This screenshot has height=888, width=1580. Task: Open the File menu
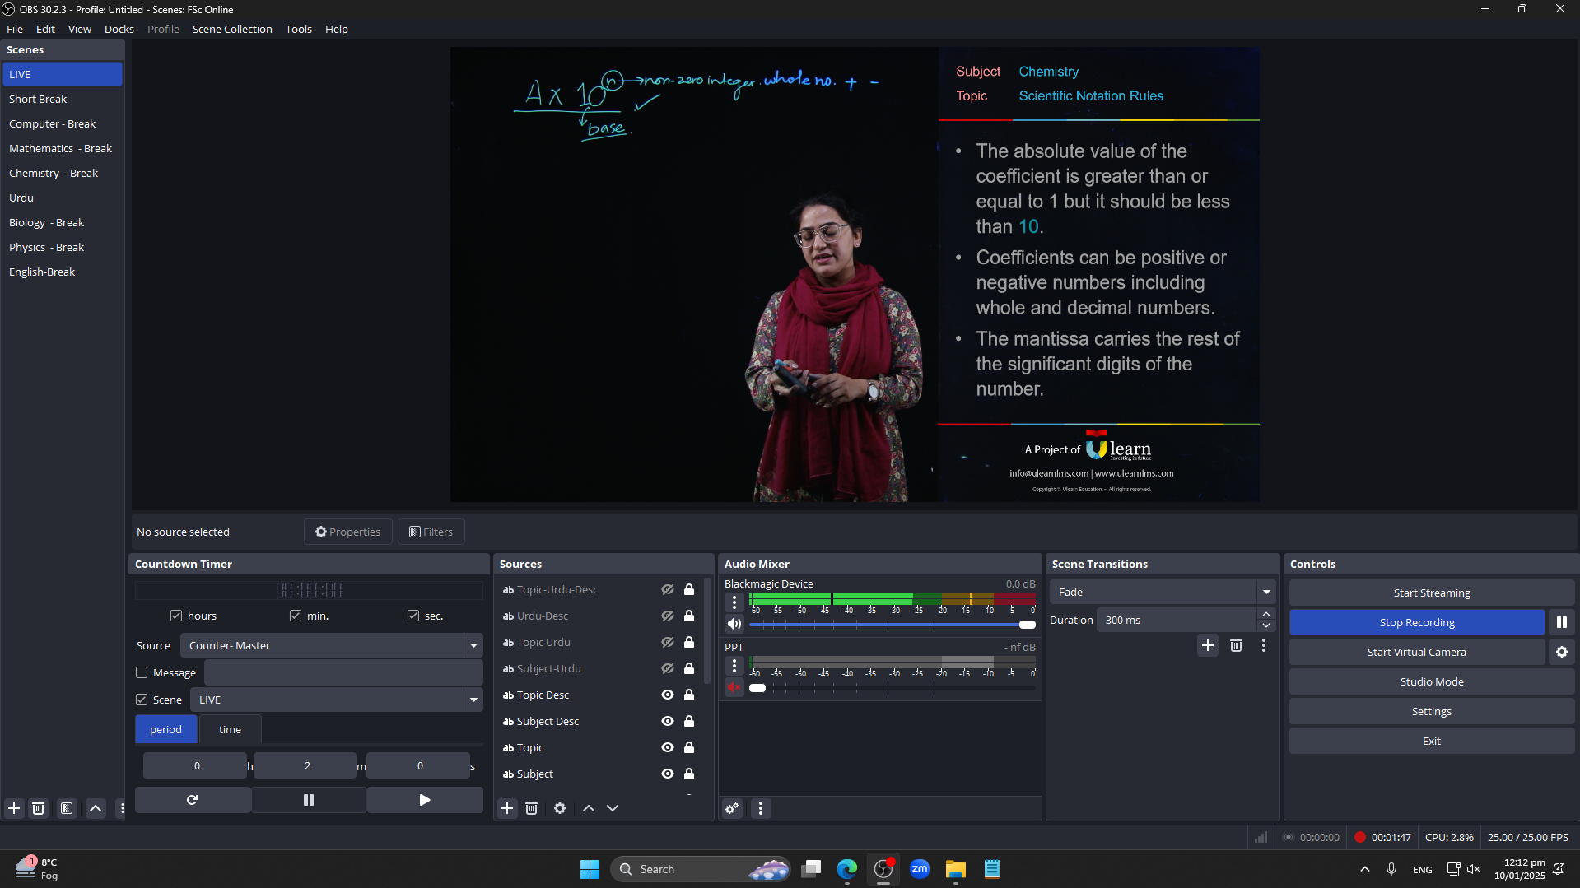tap(15, 29)
